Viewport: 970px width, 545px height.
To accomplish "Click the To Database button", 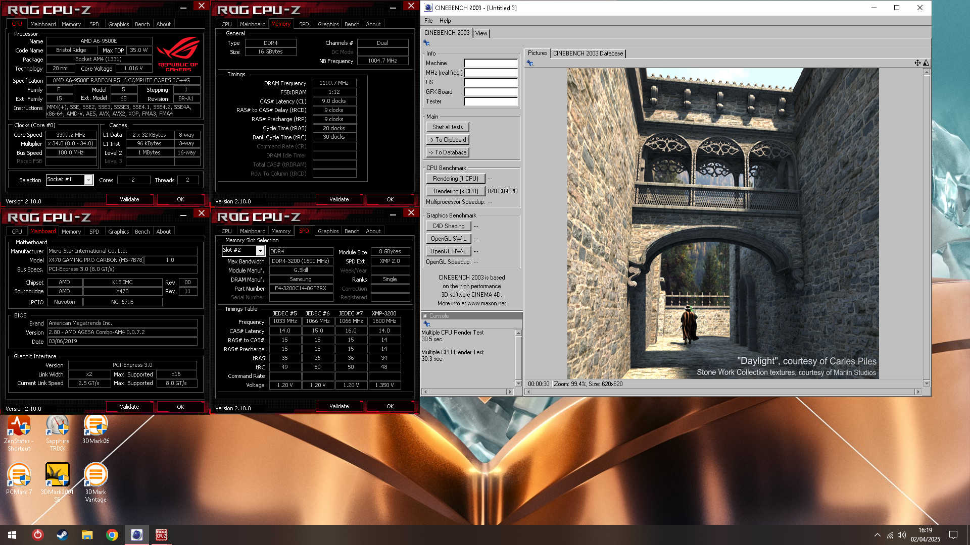I will [x=448, y=152].
